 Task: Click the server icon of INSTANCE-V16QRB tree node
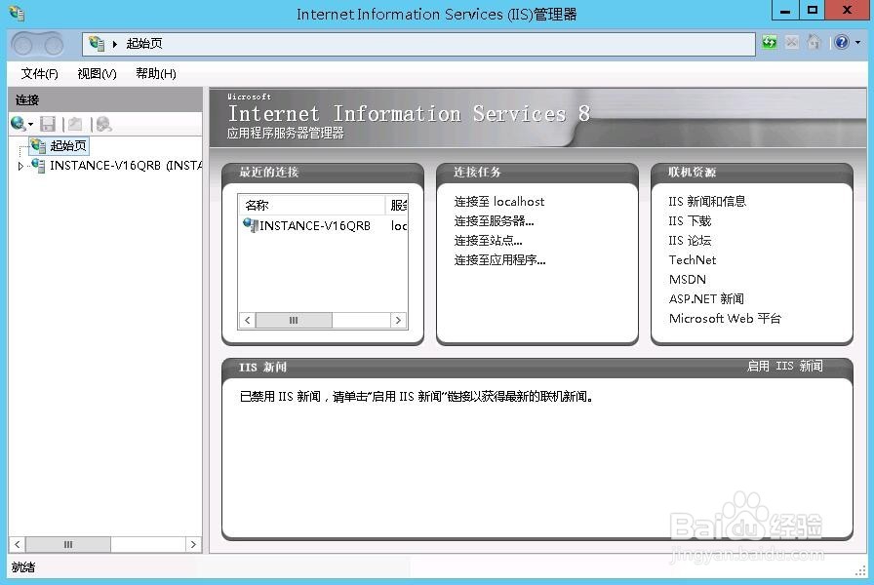(38, 166)
